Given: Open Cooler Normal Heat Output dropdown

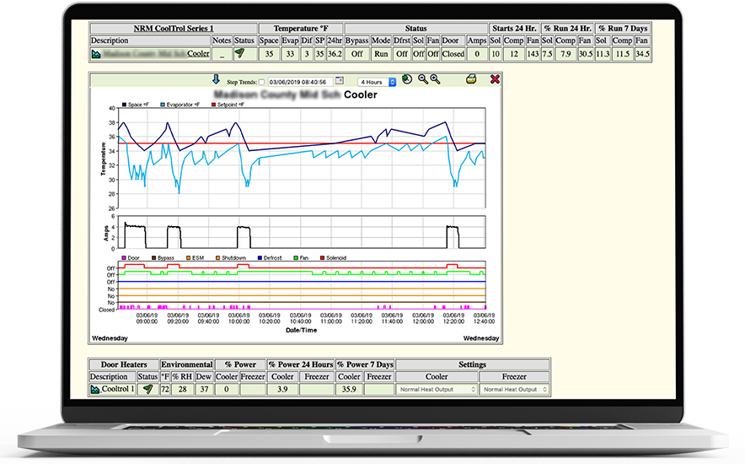Looking at the screenshot, I should 437,390.
